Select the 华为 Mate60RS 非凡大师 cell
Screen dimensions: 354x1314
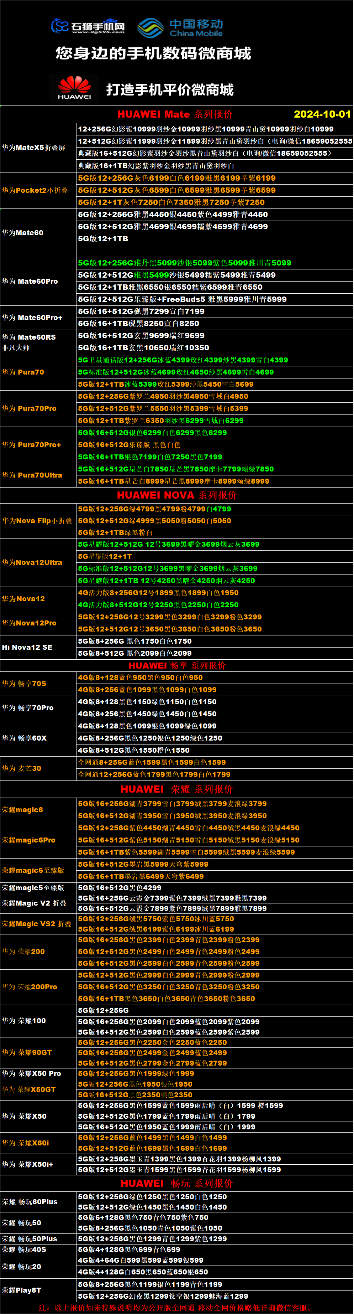pyautogui.click(x=38, y=342)
